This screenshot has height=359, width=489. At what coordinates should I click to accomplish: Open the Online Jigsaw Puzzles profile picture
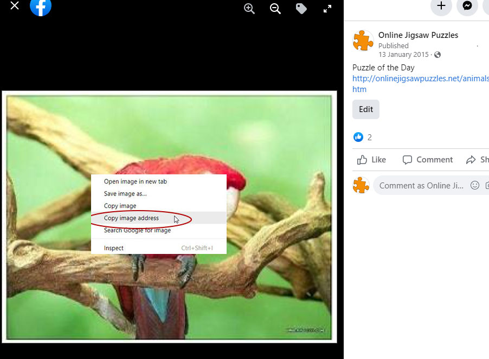362,40
